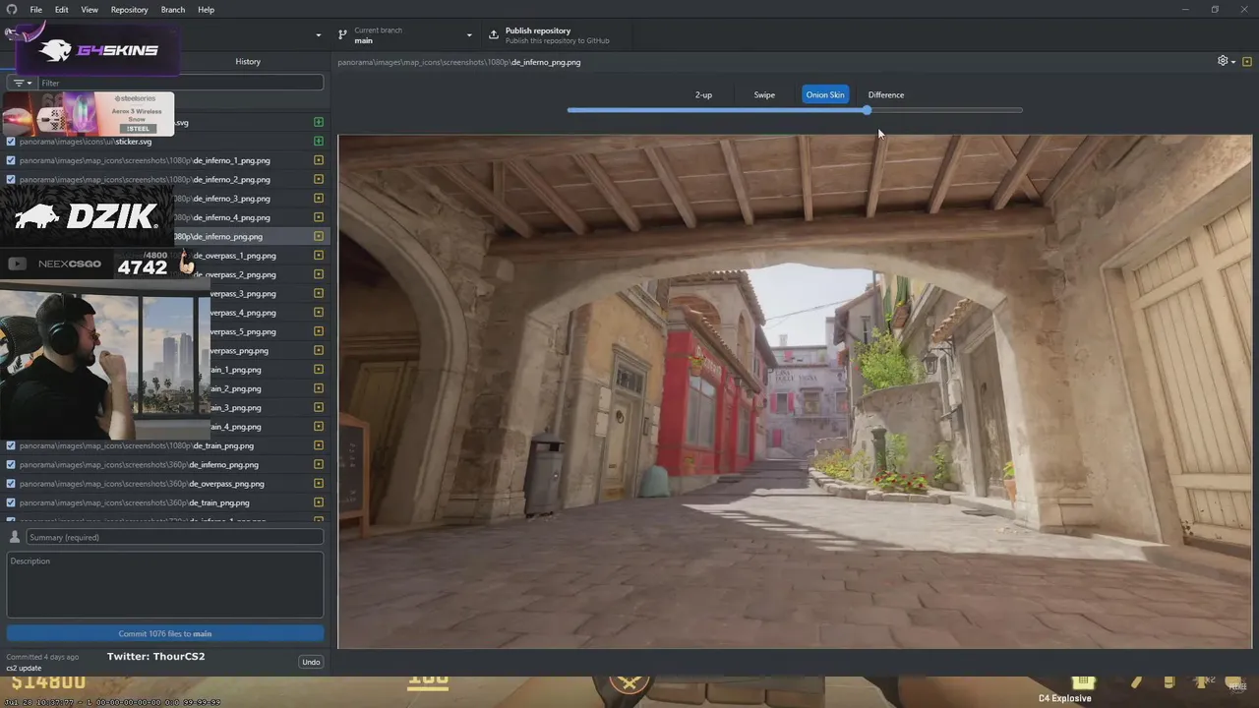The height and width of the screenshot is (708, 1259).
Task: Select the sticker.svg file name
Action: pos(134,142)
